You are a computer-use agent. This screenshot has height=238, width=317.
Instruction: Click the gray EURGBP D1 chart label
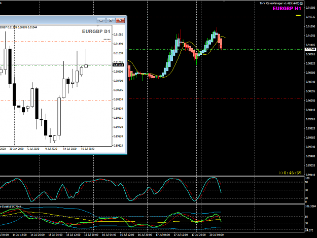click(96, 31)
